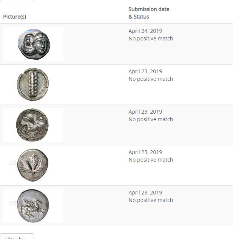Select the date beside the horse rider coin
Screen dimensions: 236x239
[x=145, y=112]
